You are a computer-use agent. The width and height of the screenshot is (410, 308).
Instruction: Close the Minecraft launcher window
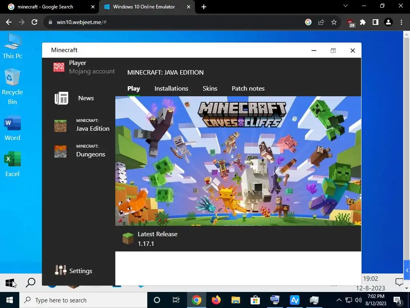pos(353,50)
